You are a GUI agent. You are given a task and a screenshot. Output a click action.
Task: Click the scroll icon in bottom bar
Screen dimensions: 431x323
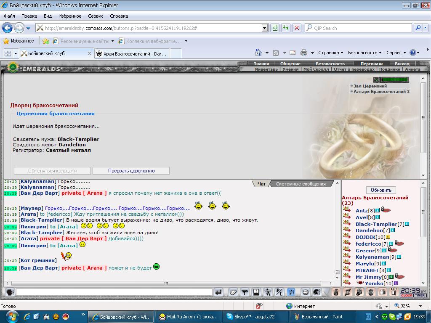tap(347, 292)
